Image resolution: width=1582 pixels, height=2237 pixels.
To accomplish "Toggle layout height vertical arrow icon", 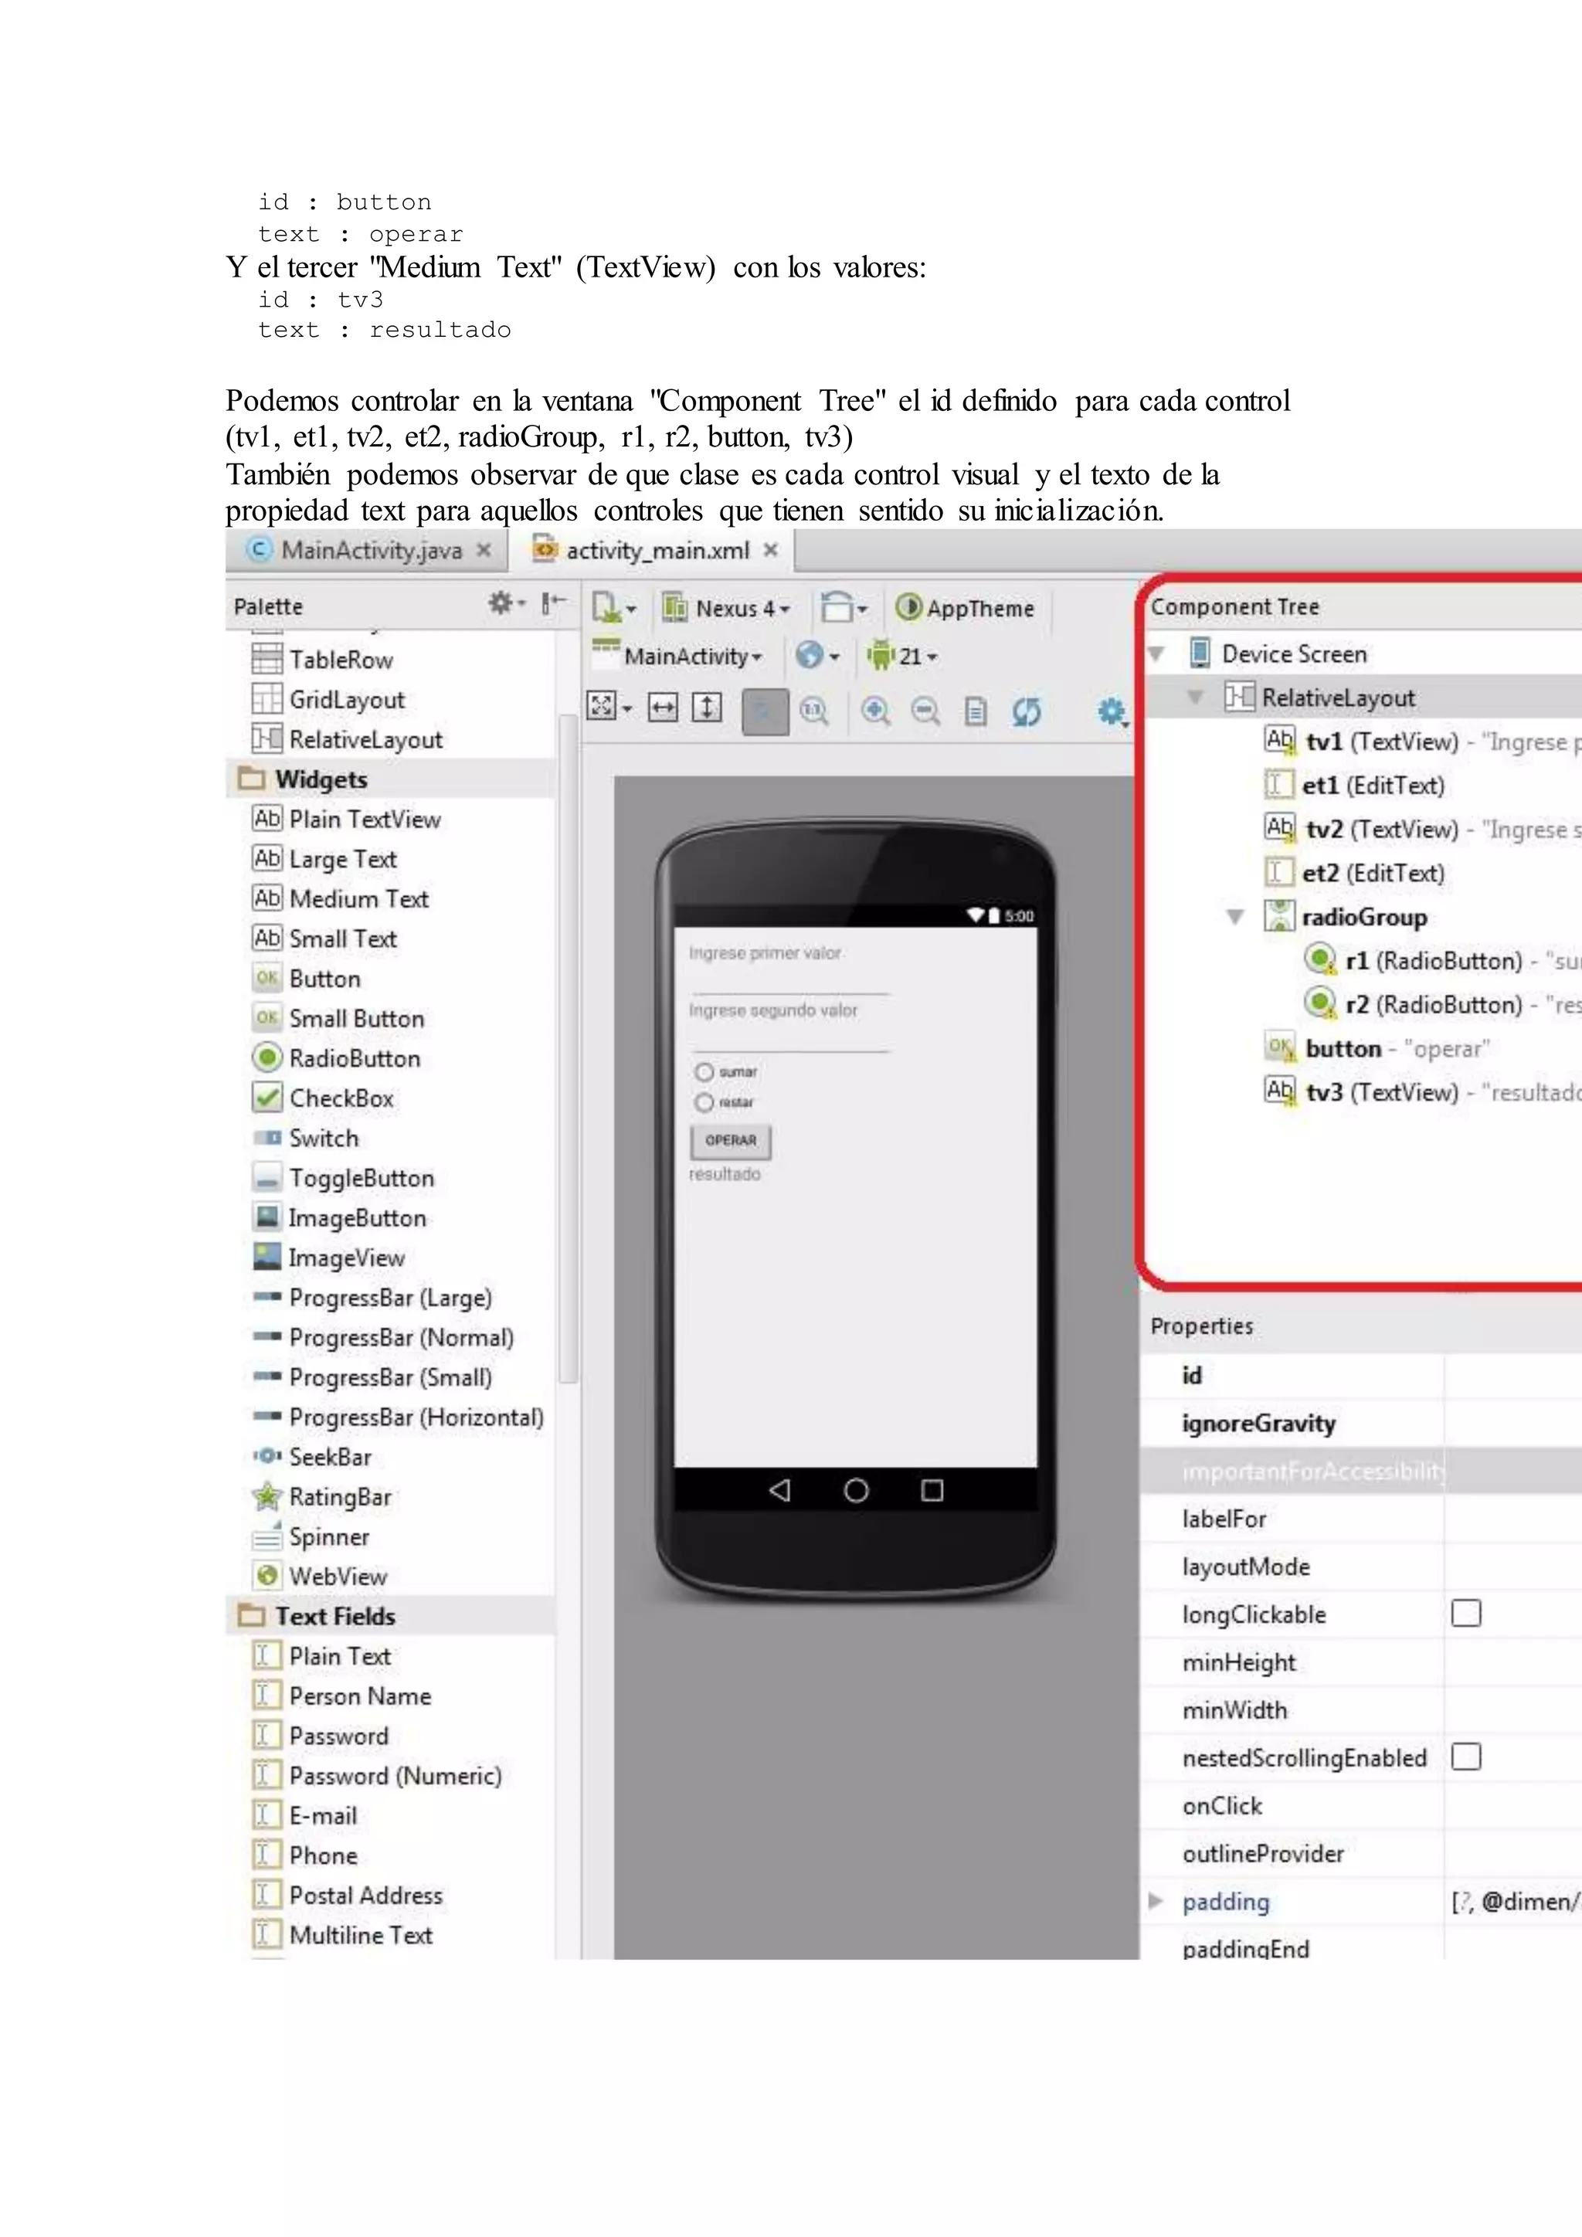I will point(708,708).
